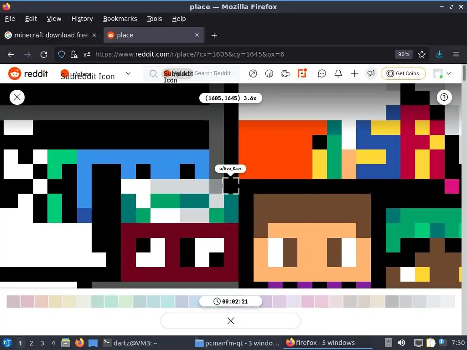This screenshot has height=350, width=467.
Task: Focus the Firefox URL address field
Action: [241, 54]
